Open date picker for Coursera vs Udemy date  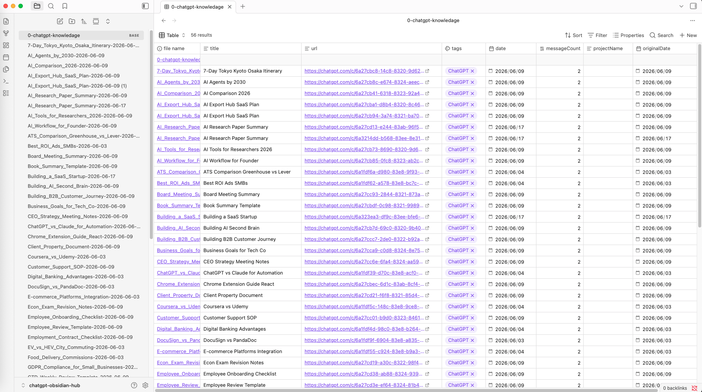490,306
